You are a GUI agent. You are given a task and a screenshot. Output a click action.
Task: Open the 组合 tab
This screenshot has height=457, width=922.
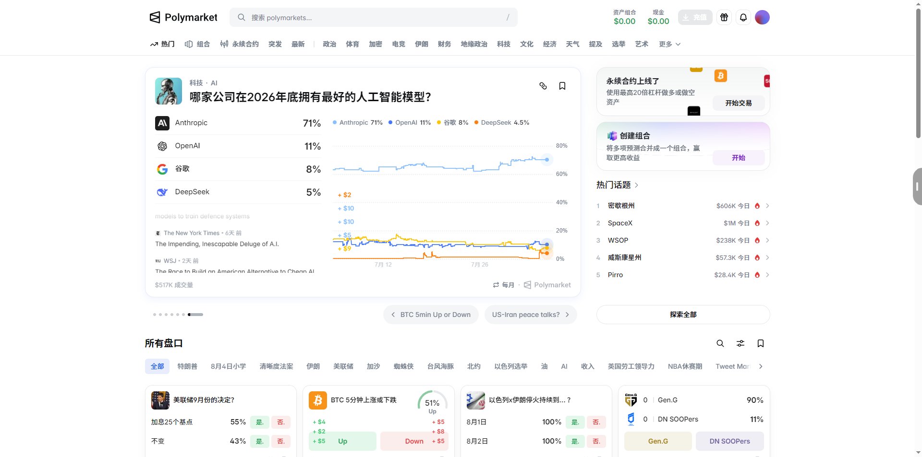point(197,44)
